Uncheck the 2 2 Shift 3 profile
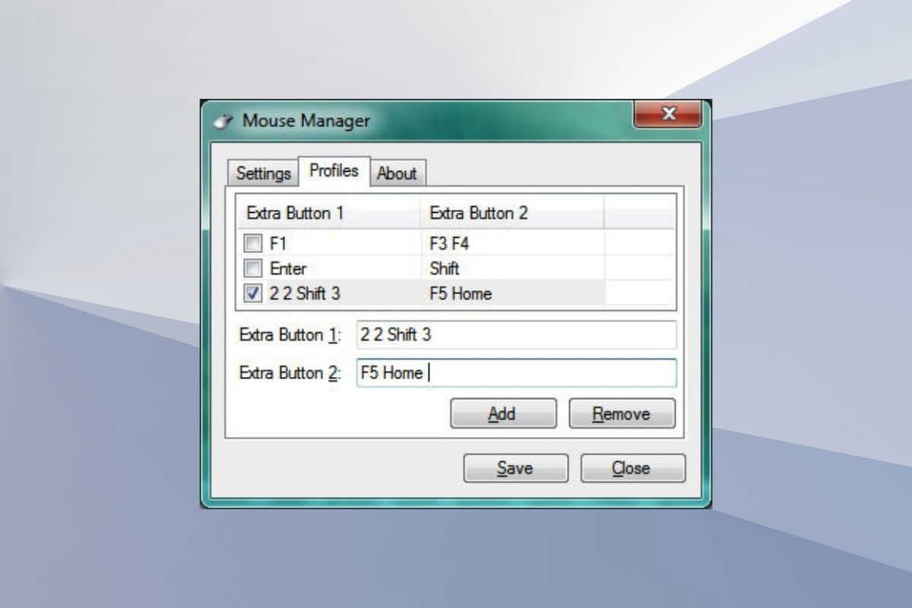 252,293
